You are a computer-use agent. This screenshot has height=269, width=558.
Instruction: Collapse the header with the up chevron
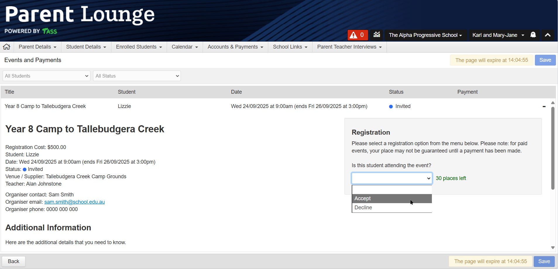547,35
